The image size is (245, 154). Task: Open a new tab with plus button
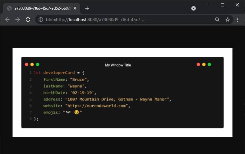point(87,8)
